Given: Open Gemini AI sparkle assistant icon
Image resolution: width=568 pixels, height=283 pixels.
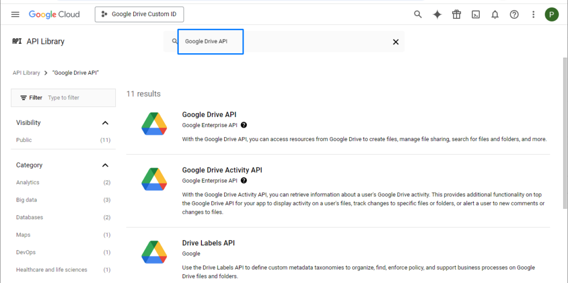Looking at the screenshot, I should [x=437, y=14].
